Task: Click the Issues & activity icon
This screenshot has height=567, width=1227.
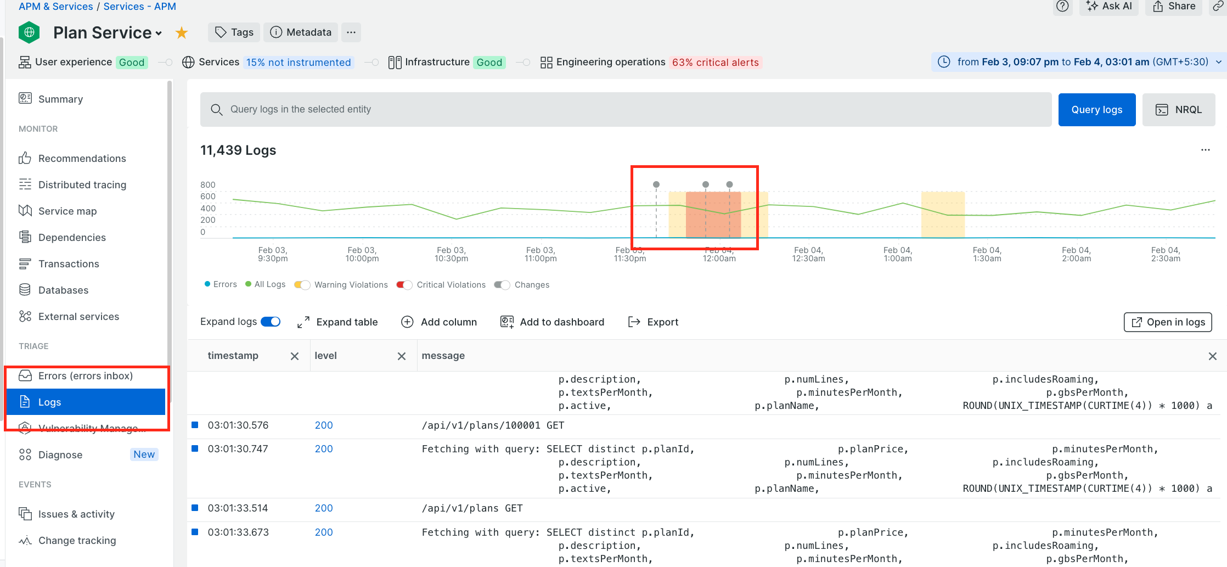Action: tap(25, 514)
